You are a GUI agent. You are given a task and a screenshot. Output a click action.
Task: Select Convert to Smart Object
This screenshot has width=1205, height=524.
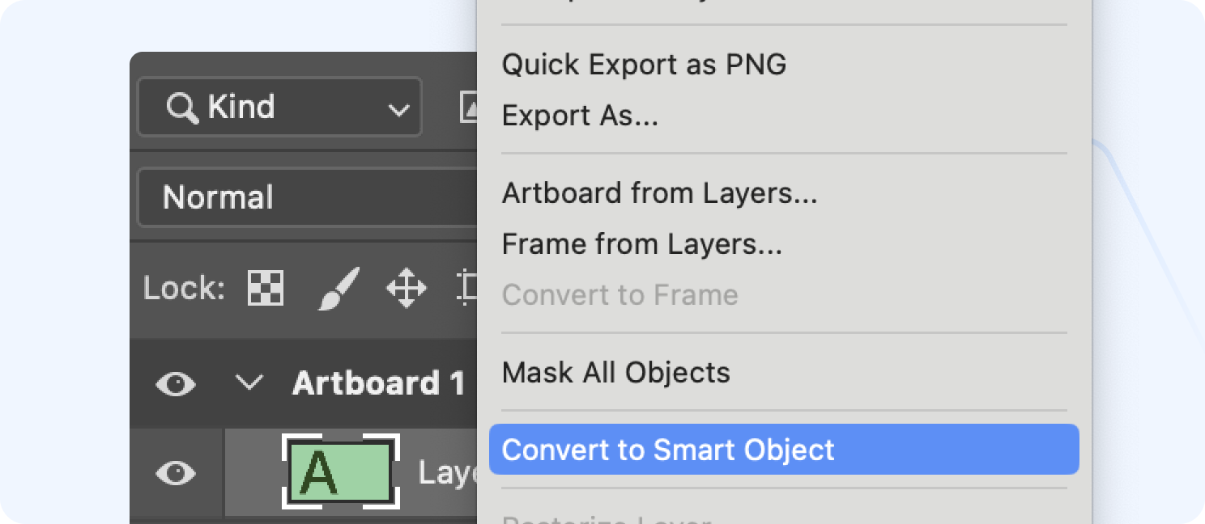tap(667, 450)
